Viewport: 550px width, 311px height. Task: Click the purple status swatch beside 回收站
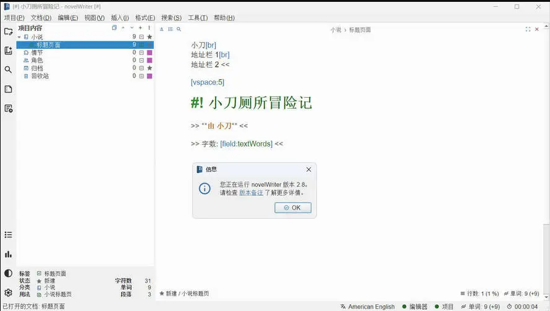coord(150,76)
